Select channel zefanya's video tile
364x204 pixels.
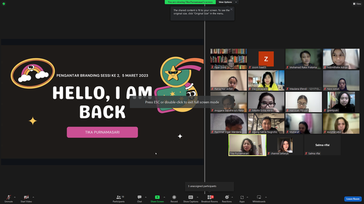point(285,145)
